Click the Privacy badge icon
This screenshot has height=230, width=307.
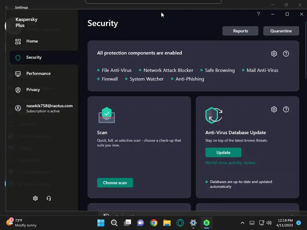point(18,90)
